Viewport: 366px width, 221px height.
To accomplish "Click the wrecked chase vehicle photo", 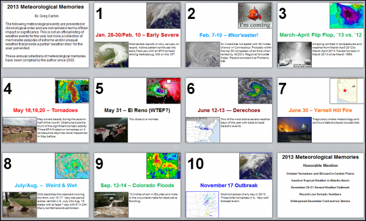I will pyautogui.click(x=111, y=130).
